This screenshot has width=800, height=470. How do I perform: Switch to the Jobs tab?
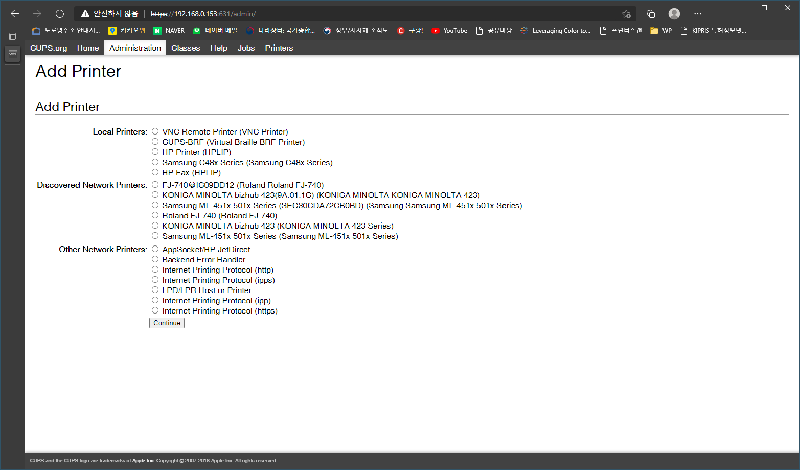coord(246,48)
